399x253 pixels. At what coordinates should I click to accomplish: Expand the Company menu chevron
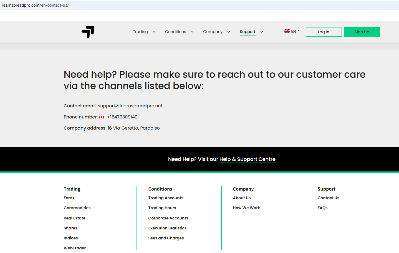229,32
